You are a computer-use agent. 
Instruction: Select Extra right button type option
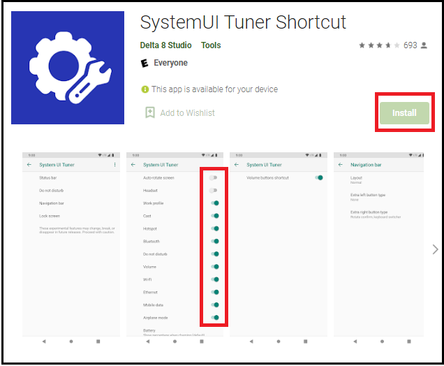tap(376, 214)
